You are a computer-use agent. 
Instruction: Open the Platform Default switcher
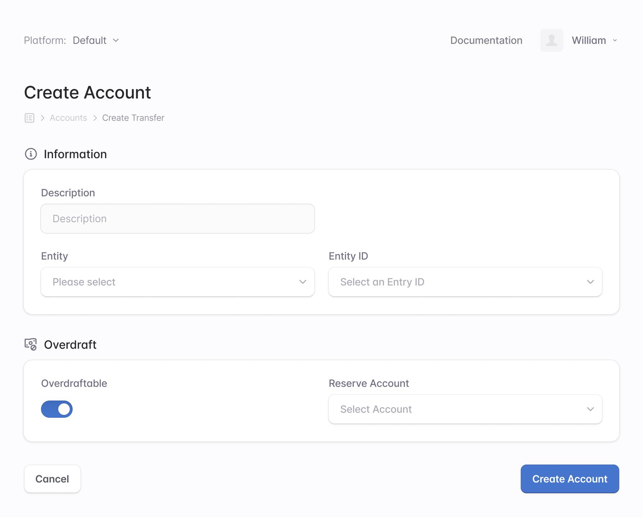pyautogui.click(x=90, y=40)
